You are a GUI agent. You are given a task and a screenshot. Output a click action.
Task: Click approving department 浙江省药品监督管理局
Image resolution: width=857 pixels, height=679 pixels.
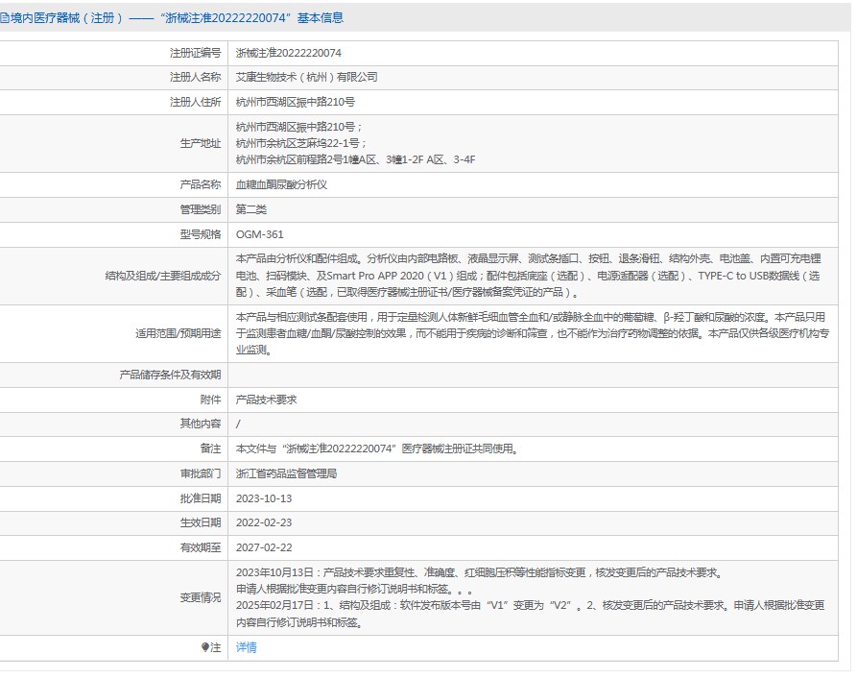pyautogui.click(x=286, y=473)
